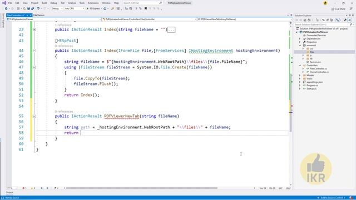Collapse PDFViewerNewTab method on line 55
Image resolution: width=356 pixels, height=200 pixels.
(34, 116)
